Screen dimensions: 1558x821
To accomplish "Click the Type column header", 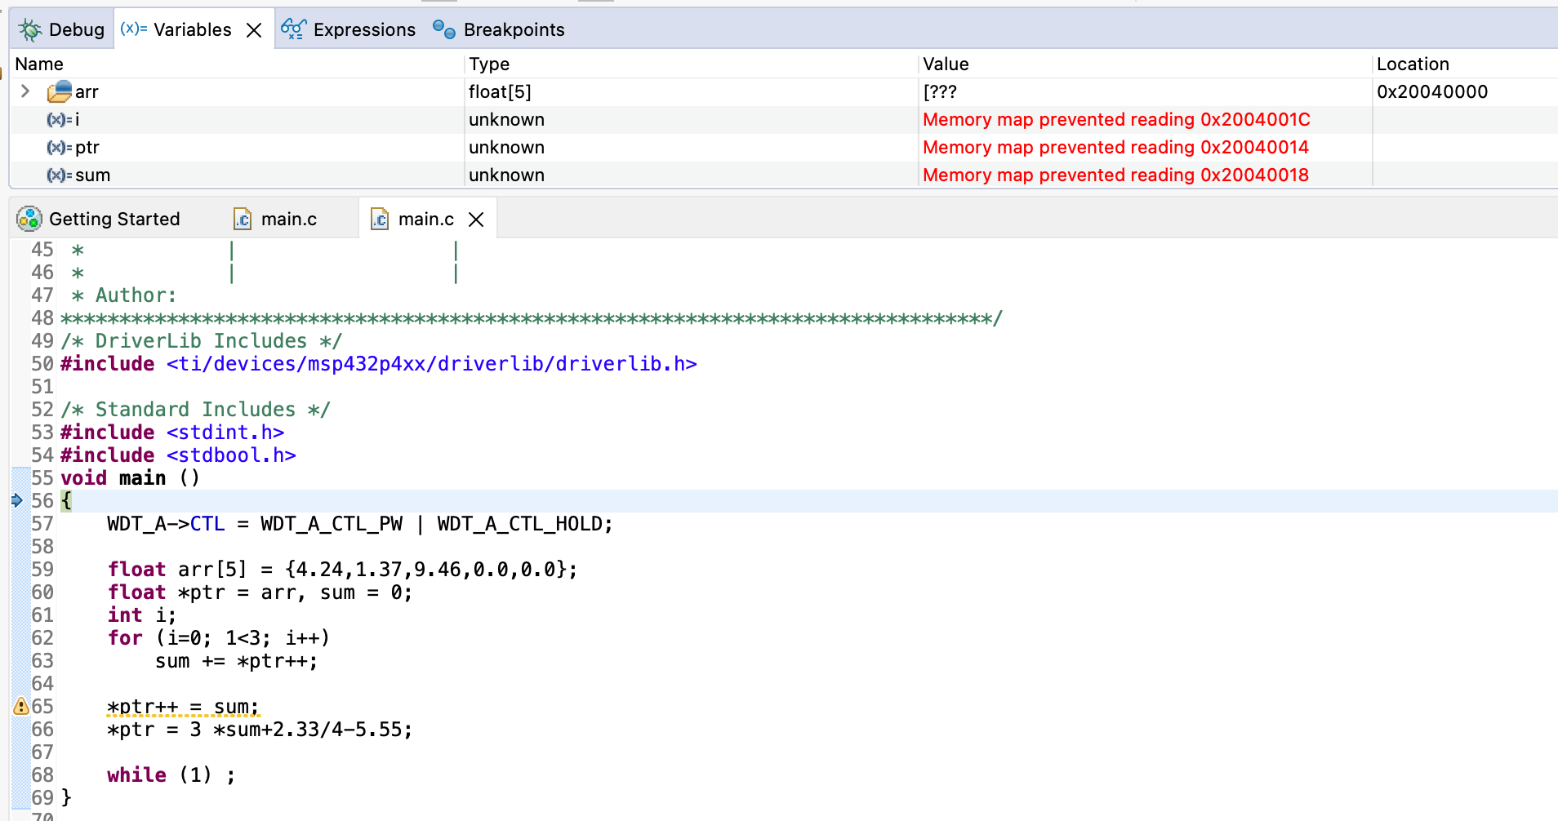I will (x=489, y=64).
